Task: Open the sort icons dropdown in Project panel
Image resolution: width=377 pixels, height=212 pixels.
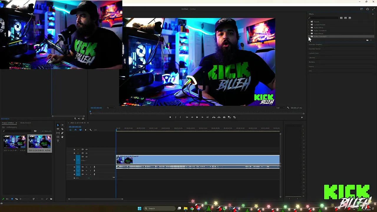Action: pyautogui.click(x=35, y=199)
